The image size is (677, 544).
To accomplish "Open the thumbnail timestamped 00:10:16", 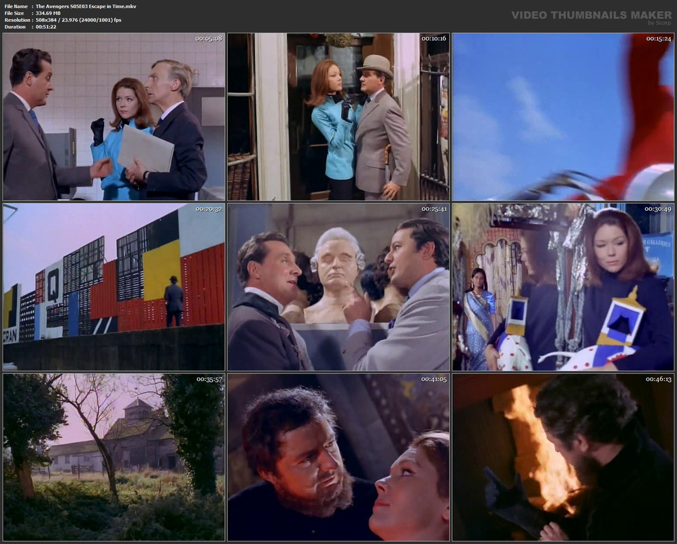I will click(338, 117).
